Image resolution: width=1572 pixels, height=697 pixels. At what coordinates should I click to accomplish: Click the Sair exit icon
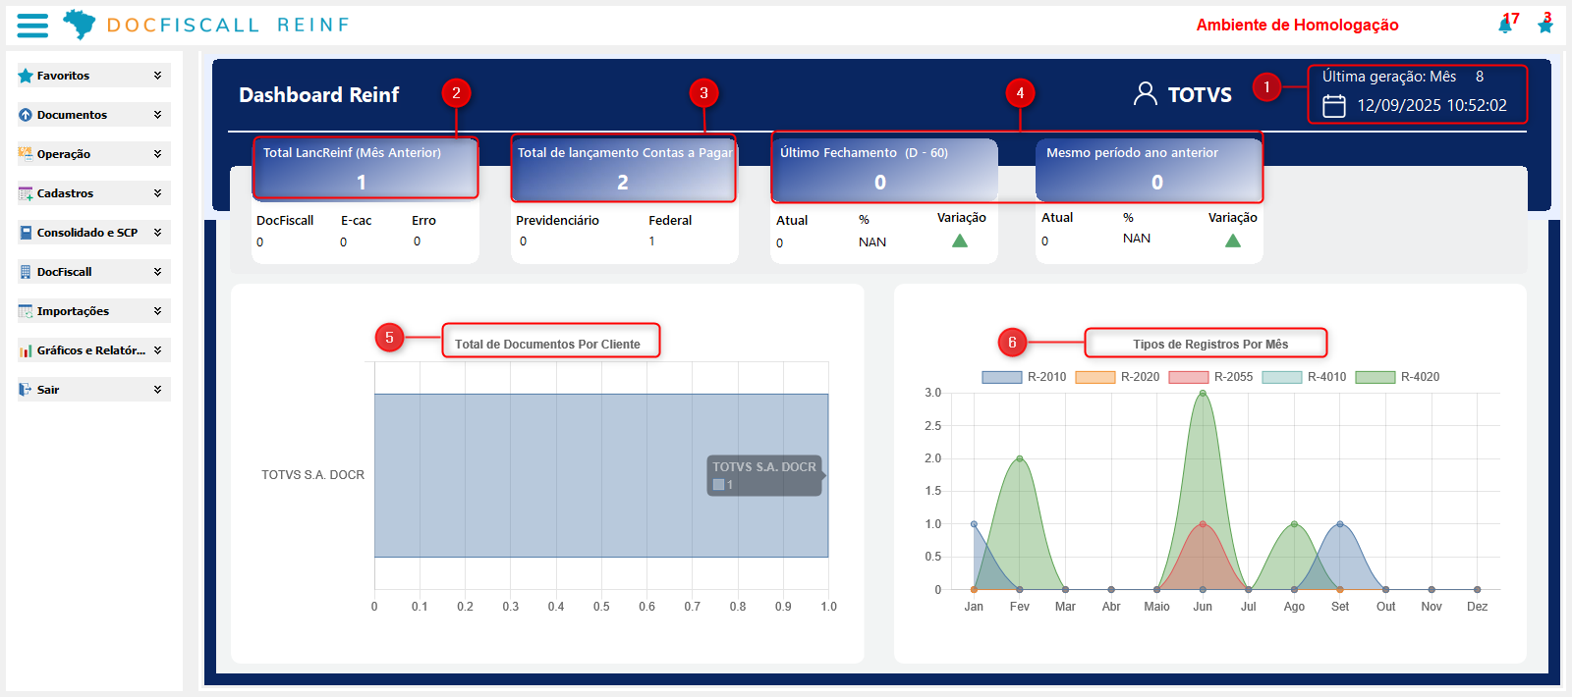point(26,390)
